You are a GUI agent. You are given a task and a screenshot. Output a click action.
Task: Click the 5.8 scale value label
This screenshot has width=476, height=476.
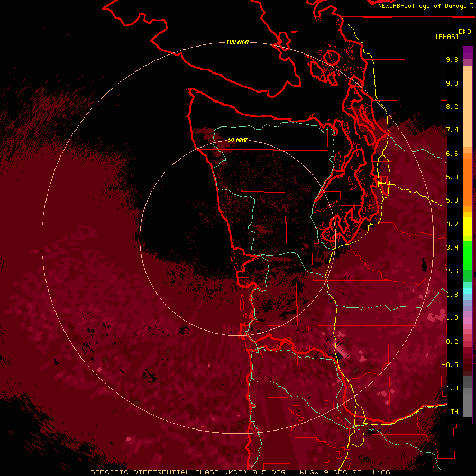(452, 177)
